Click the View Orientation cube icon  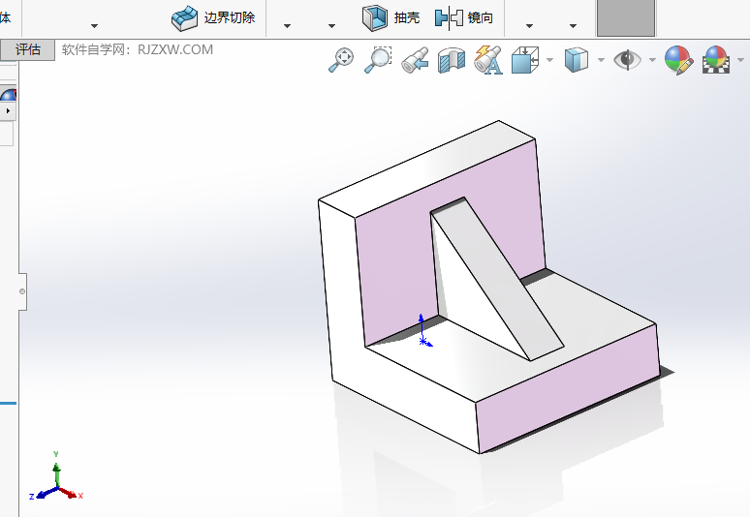(x=524, y=60)
